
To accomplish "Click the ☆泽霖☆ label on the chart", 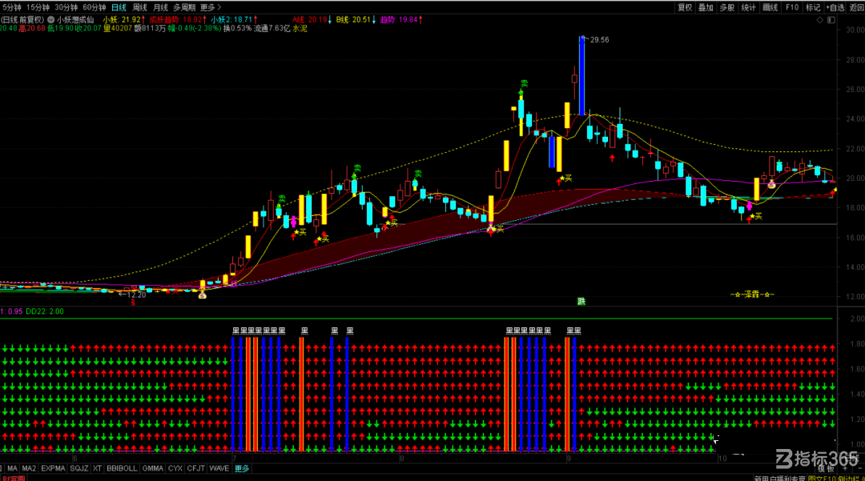I will tap(752, 295).
